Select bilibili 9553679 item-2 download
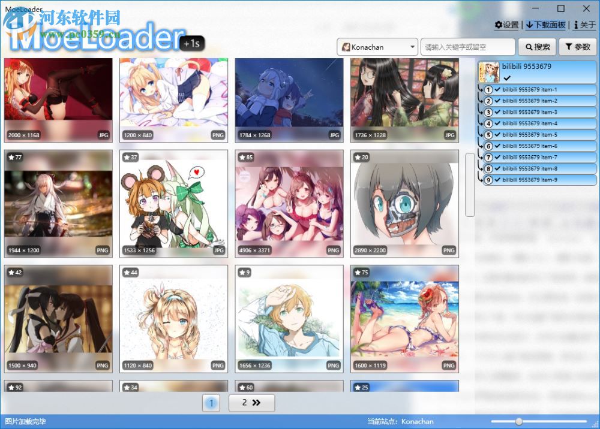The image size is (600, 429). click(x=539, y=101)
